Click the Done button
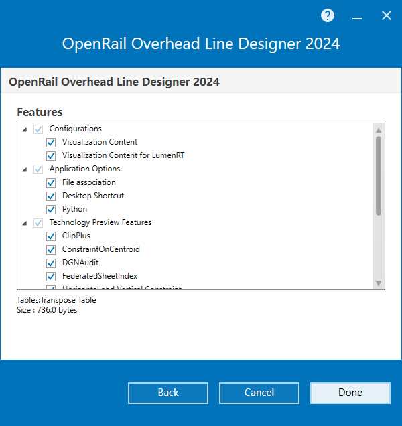The width and height of the screenshot is (402, 426). 350,393
